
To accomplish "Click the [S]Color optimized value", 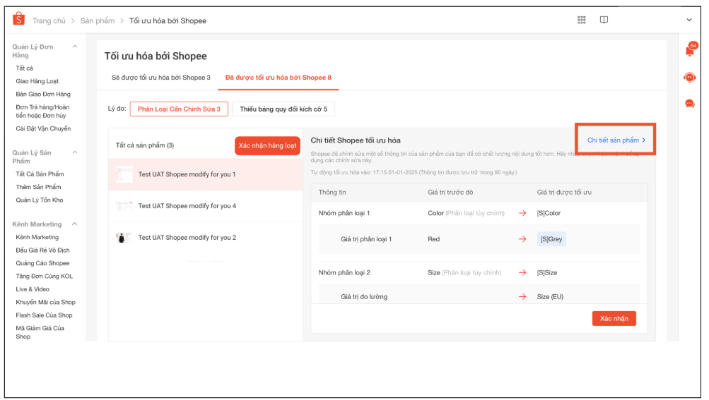I will [549, 213].
